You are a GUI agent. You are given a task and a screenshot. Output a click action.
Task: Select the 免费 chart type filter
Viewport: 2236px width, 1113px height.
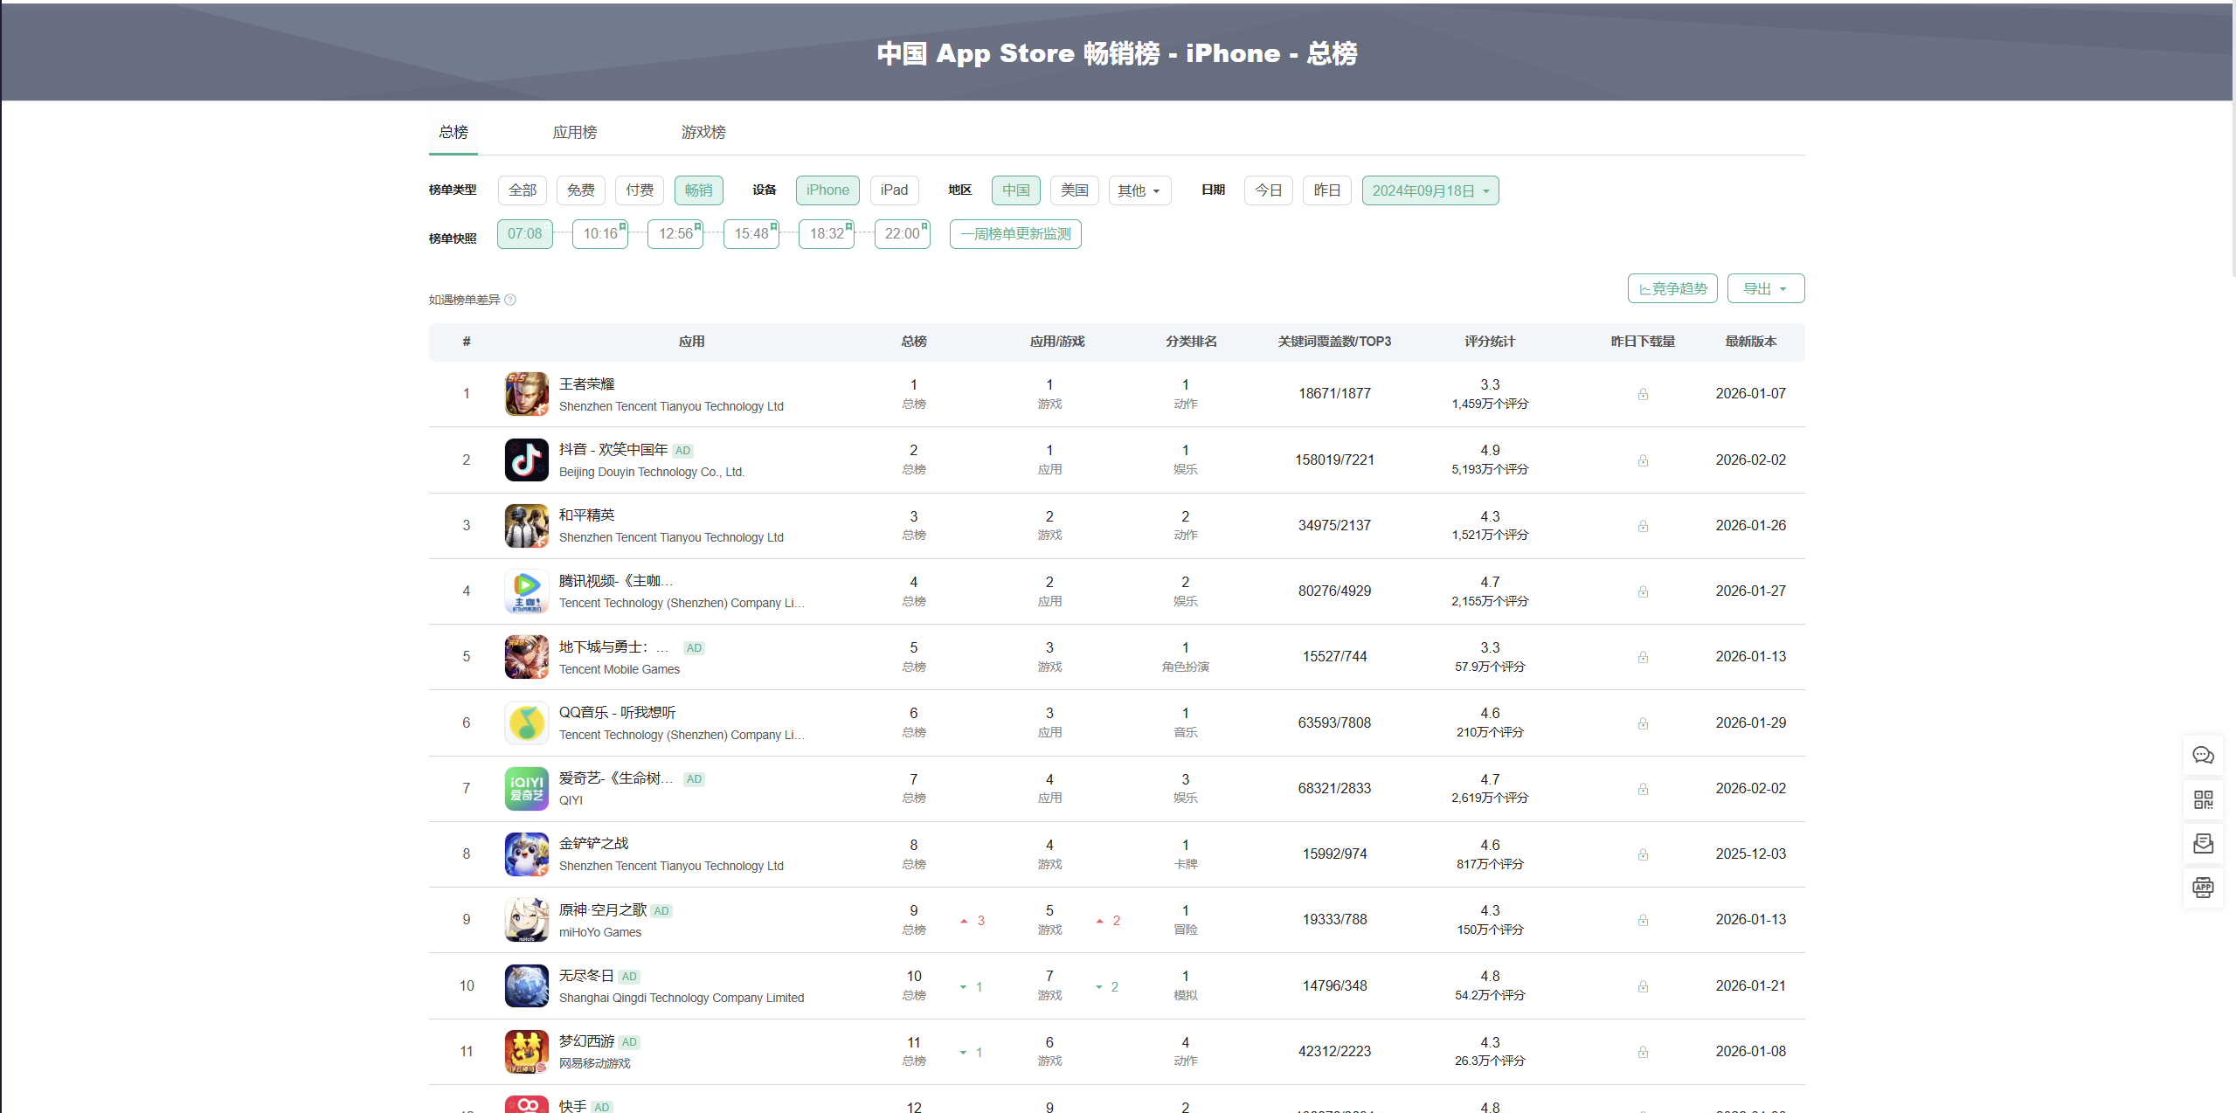[580, 190]
